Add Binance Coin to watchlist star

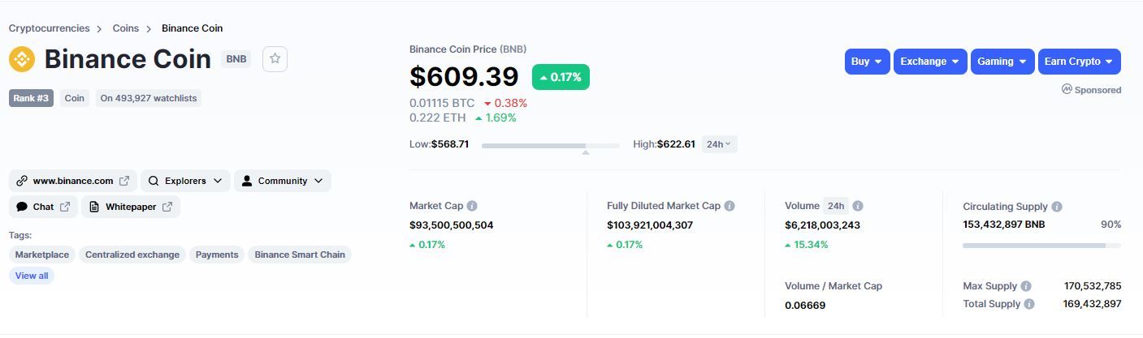tap(275, 59)
